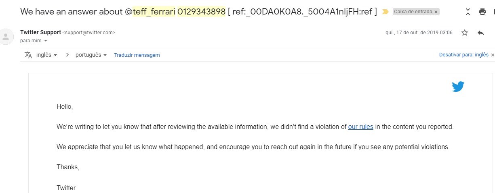
Task: Toggle the yellow importance marker
Action: [385, 12]
